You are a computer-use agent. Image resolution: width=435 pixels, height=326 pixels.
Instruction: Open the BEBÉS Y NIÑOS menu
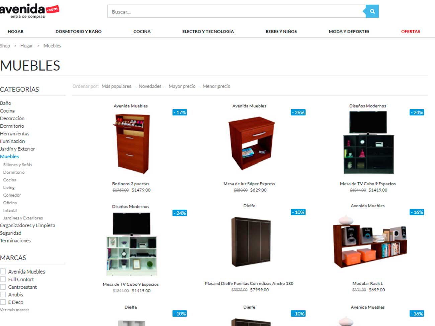(x=281, y=31)
